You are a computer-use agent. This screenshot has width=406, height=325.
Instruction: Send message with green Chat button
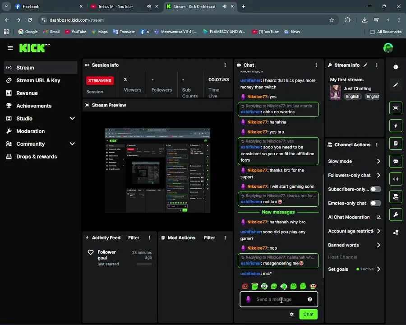[x=308, y=314]
